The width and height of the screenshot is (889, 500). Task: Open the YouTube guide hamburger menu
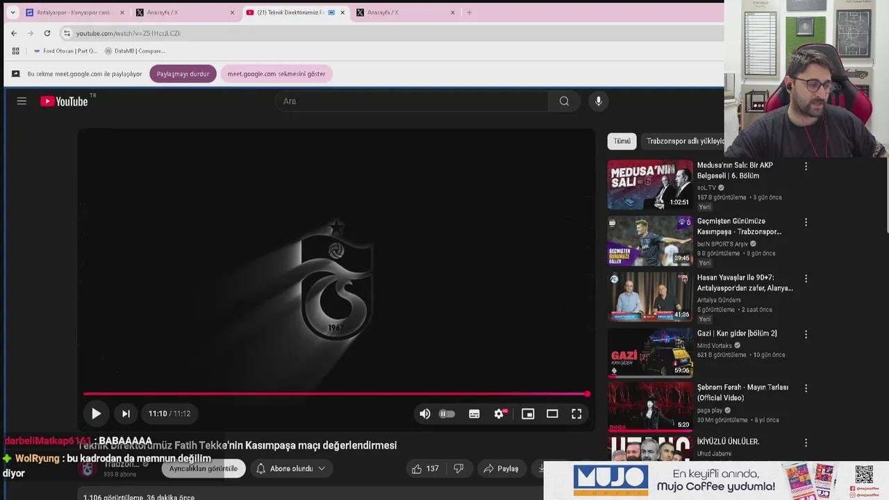point(22,101)
